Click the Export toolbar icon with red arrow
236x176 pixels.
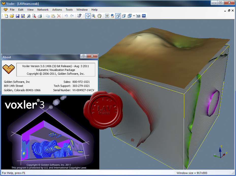(34, 16)
